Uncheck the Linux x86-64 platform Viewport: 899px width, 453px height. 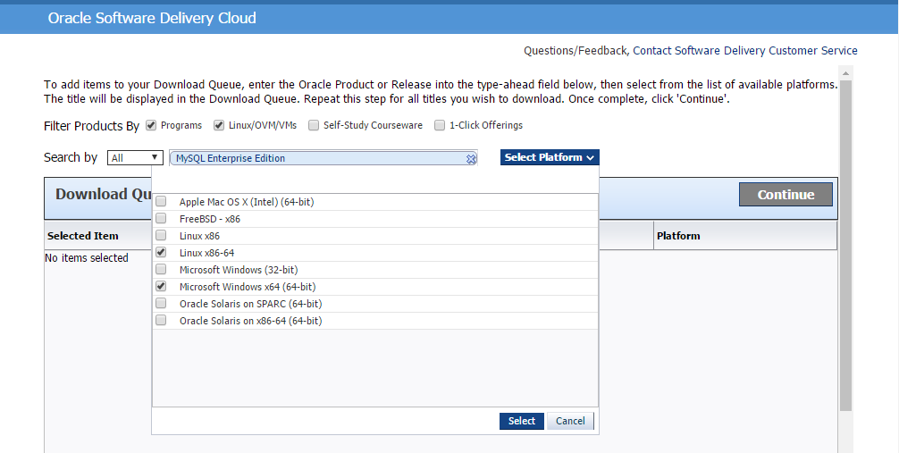[161, 253]
